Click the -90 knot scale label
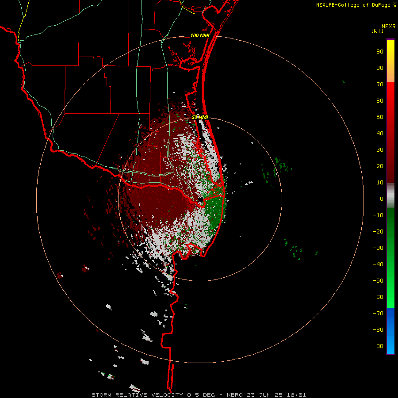The width and height of the screenshot is (398, 398). pos(378,346)
